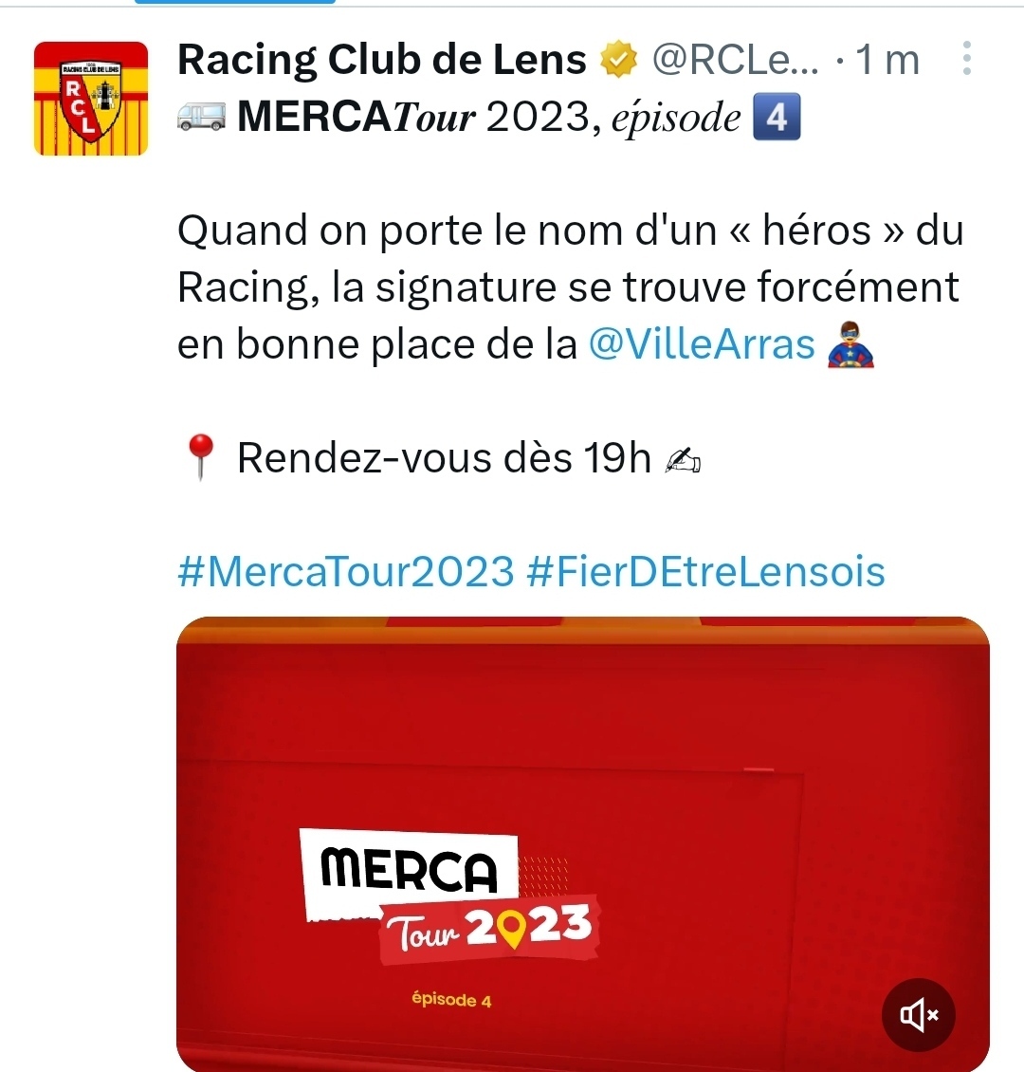Open the #MercaTour2023 hashtag
This screenshot has width=1024, height=1072.
point(346,571)
